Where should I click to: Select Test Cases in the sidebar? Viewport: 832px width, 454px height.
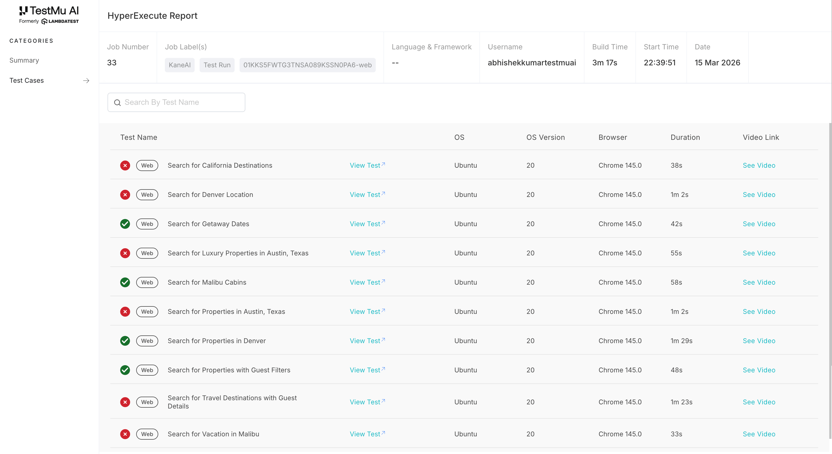pyautogui.click(x=26, y=81)
